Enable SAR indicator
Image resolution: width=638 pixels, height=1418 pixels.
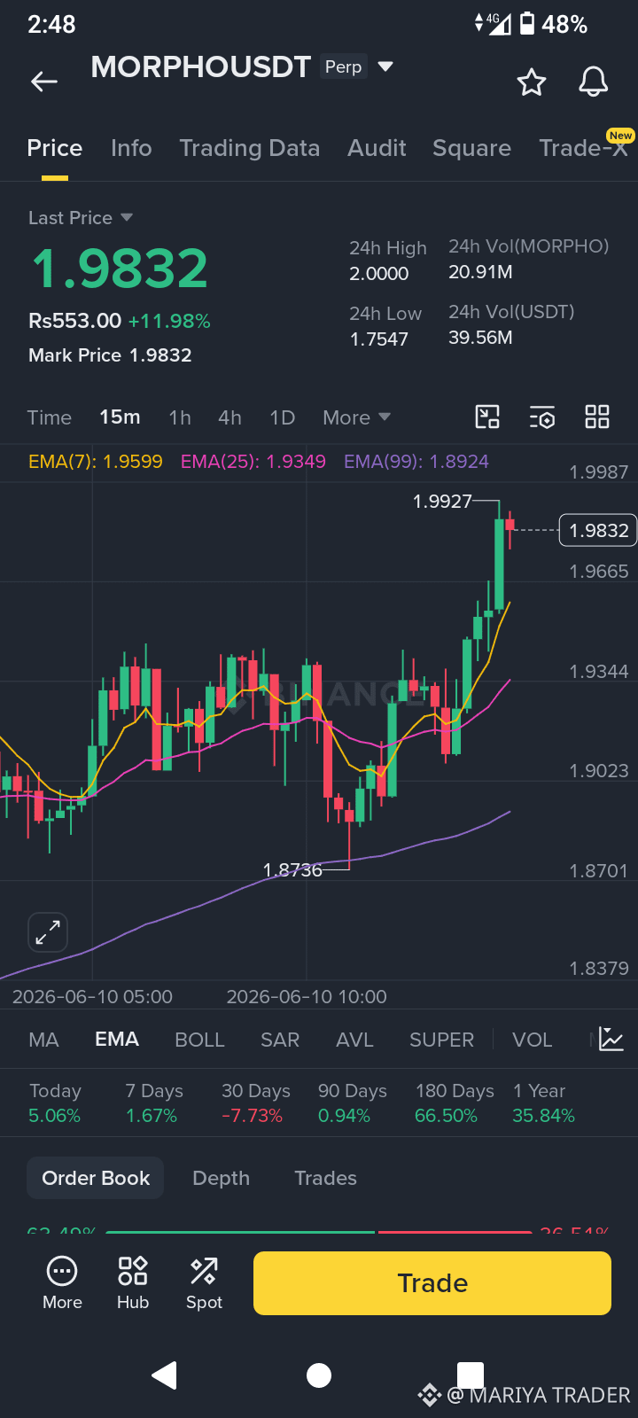(x=280, y=1040)
